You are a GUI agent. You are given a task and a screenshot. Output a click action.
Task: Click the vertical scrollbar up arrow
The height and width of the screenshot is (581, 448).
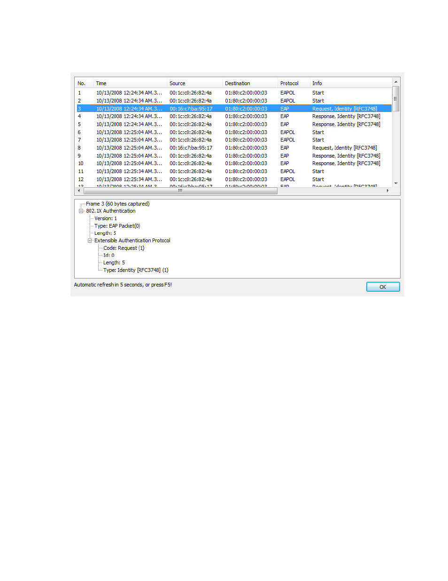pyautogui.click(x=396, y=82)
